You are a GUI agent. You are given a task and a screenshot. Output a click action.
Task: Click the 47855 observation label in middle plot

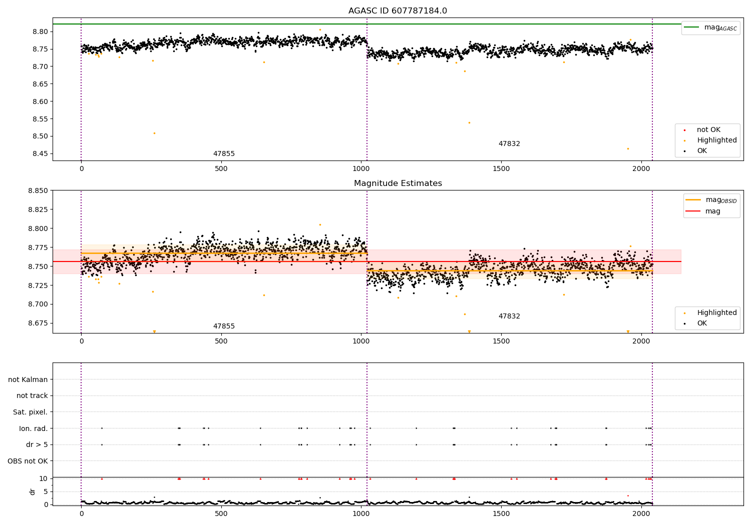224,326
